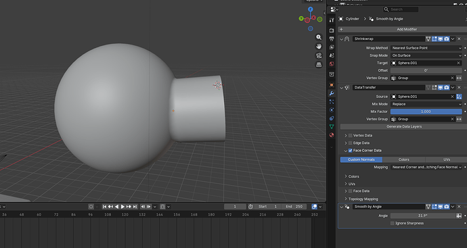Viewport: 467px width, 248px height.
Task: Toggle DataTransfer viewport display
Action: tap(441, 87)
